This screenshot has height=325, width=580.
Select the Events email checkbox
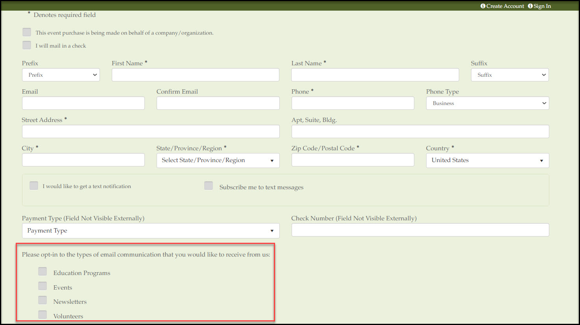42,286
